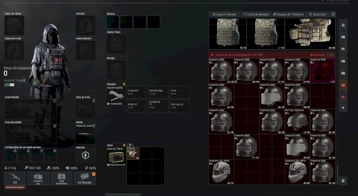
Task: Open the Lista de desejos tab
Action: click(256, 14)
